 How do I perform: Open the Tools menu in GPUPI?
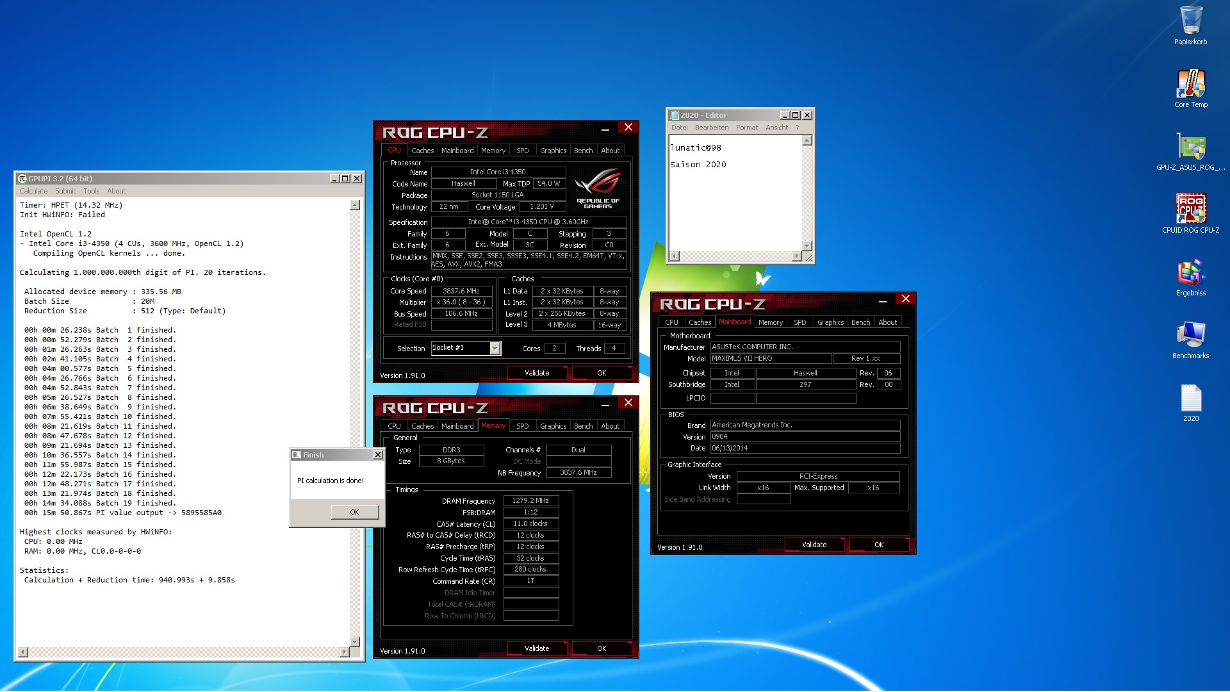(92, 191)
